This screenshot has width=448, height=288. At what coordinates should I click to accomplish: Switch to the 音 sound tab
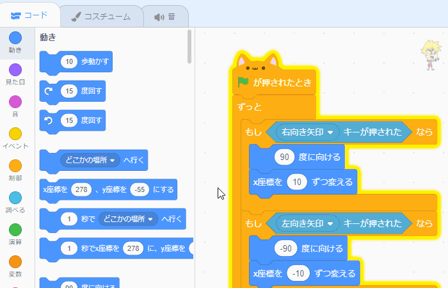pyautogui.click(x=165, y=17)
